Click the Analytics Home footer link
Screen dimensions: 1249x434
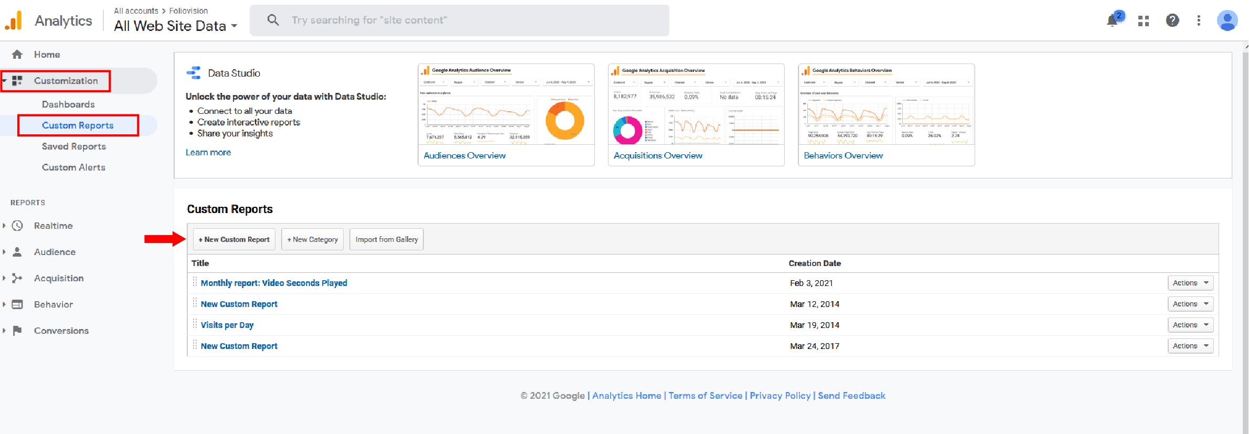coord(627,396)
